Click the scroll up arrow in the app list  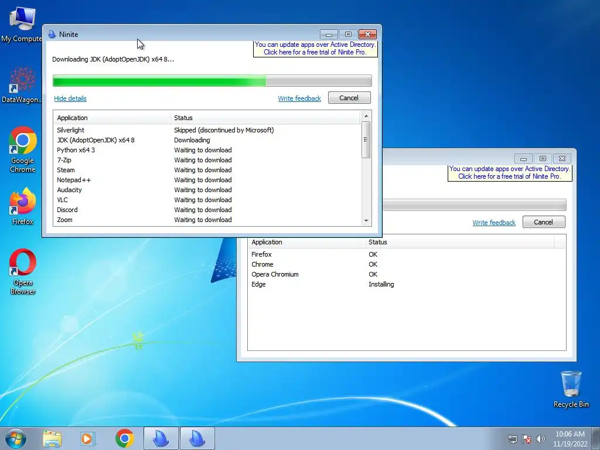366,116
